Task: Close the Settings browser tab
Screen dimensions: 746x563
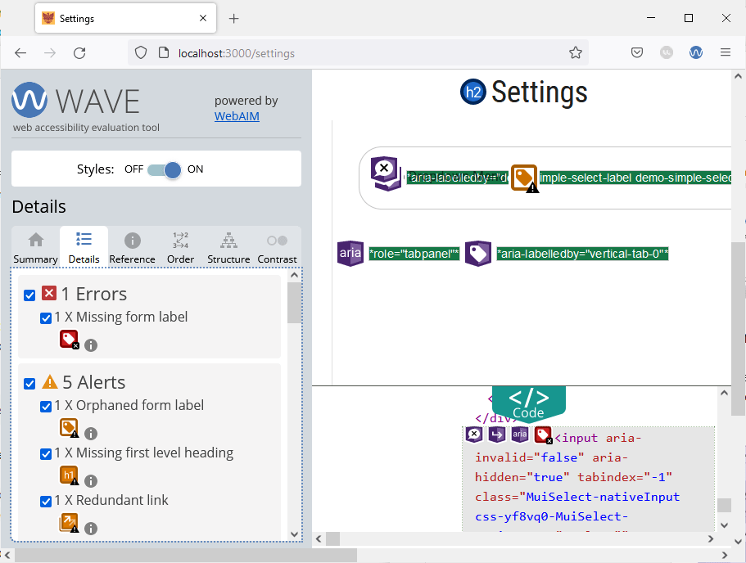Action: [203, 18]
